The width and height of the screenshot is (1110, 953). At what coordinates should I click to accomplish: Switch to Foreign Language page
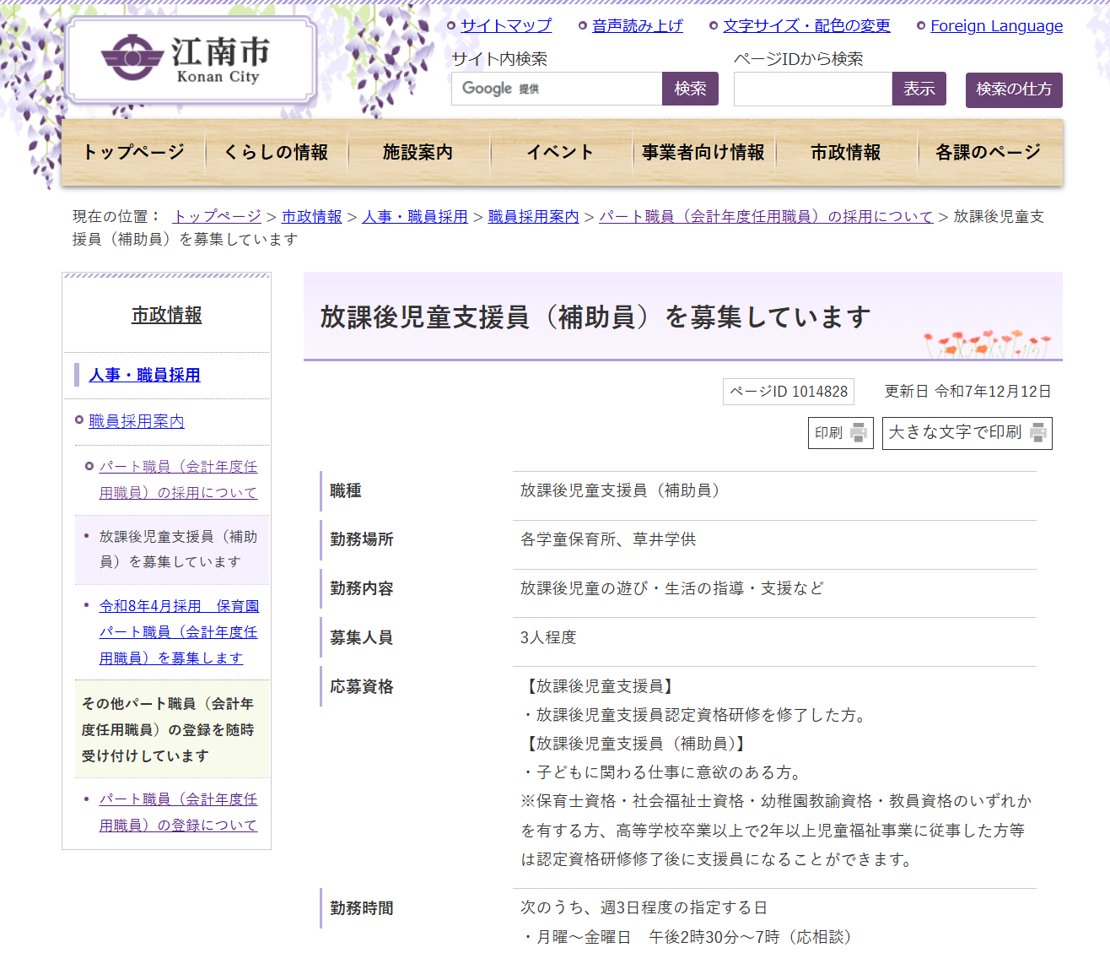996,26
